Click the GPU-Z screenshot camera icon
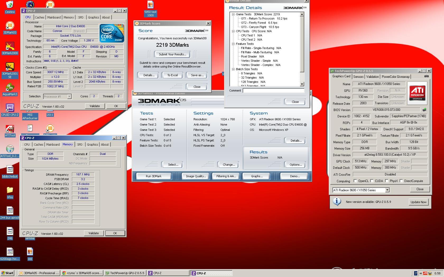Screen dimensions: 444x277 426,76
